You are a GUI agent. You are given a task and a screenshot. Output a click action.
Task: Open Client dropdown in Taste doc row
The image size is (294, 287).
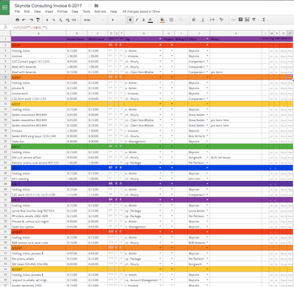[207, 141]
